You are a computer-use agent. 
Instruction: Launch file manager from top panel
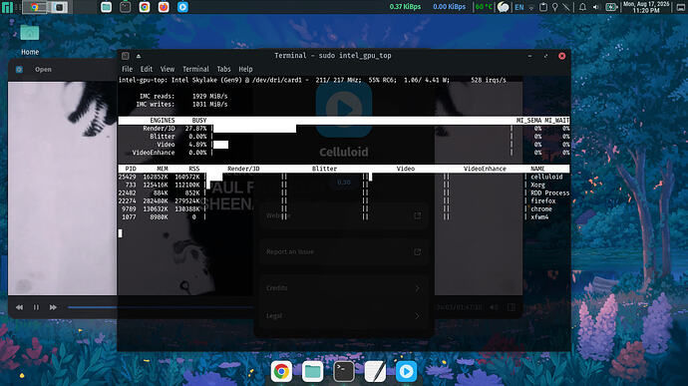pyautogui.click(x=106, y=7)
